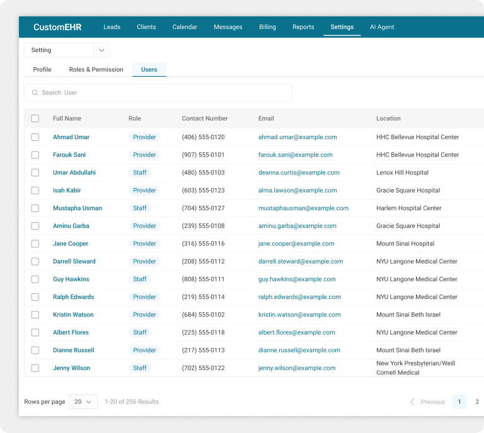Viewport: 484px width, 433px height.
Task: Check the box for Mustapha Usman
Action: [x=35, y=208]
